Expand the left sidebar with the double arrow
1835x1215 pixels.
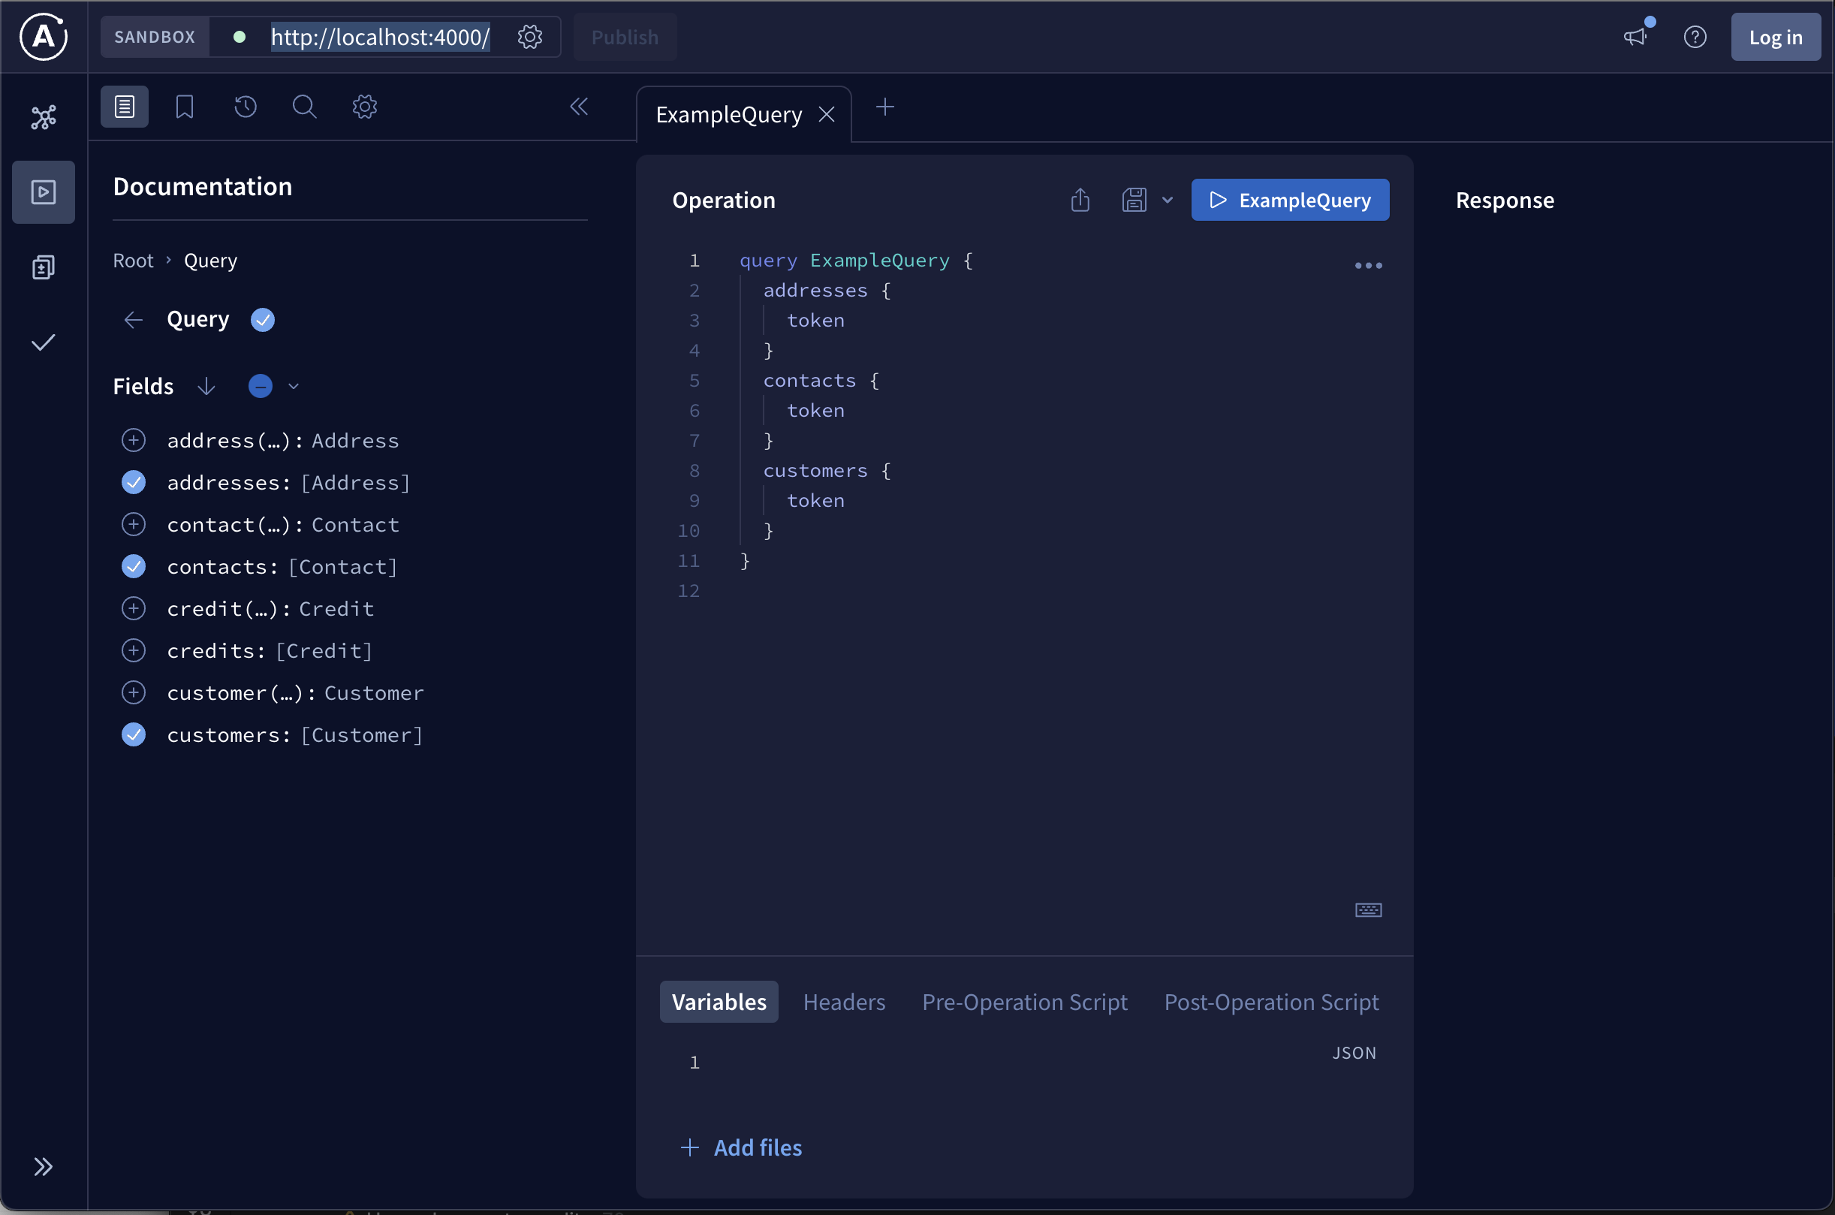click(44, 1166)
